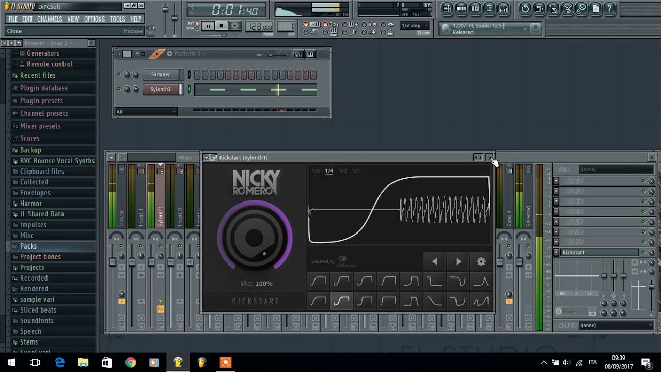Screen dimensions: 661x372
Task: Show the Browser from toolbar icon
Action: tap(489, 8)
